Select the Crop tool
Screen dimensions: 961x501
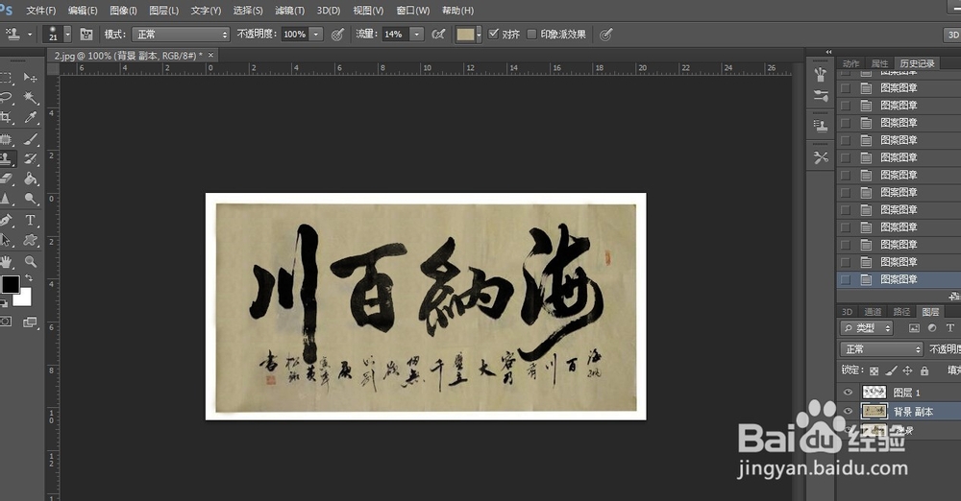6,117
